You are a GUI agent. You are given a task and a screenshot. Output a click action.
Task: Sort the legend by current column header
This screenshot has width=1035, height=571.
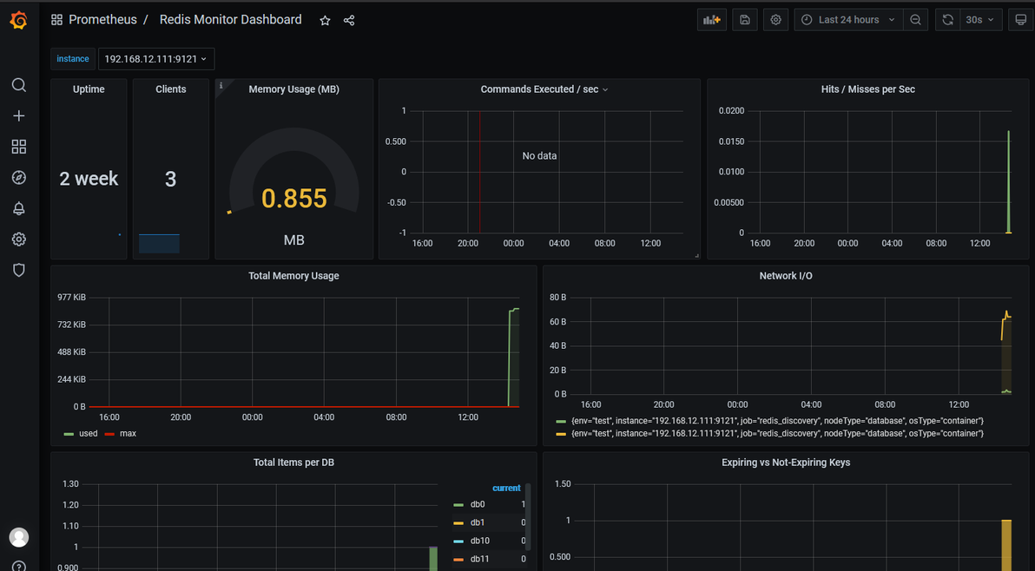click(506, 488)
